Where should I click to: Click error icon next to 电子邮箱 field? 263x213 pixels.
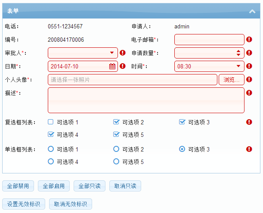(249, 40)
